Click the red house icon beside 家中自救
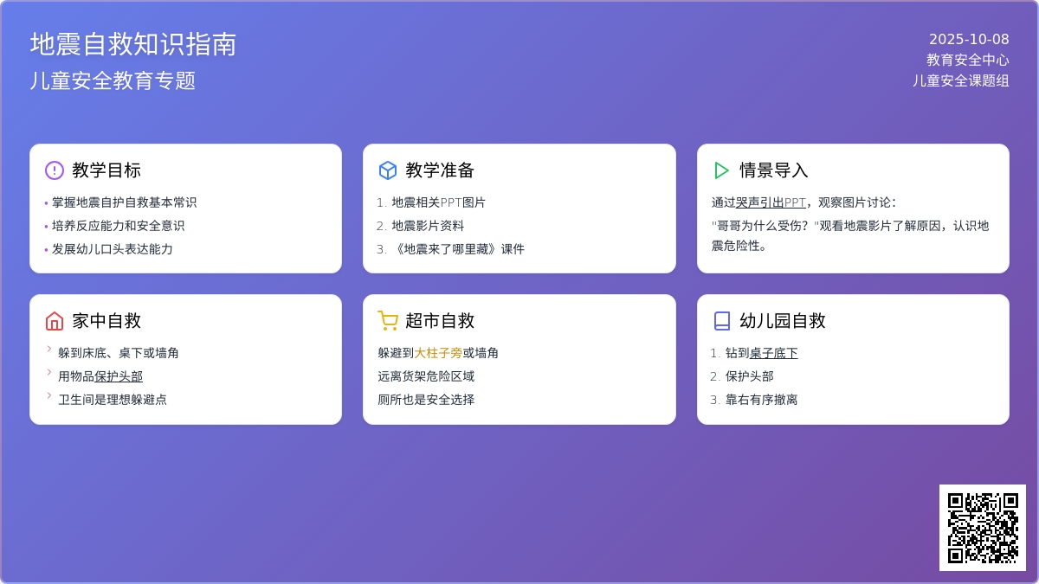1039x584 pixels. pos(55,321)
